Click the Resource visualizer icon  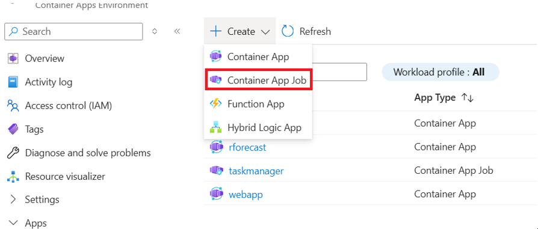click(13, 177)
